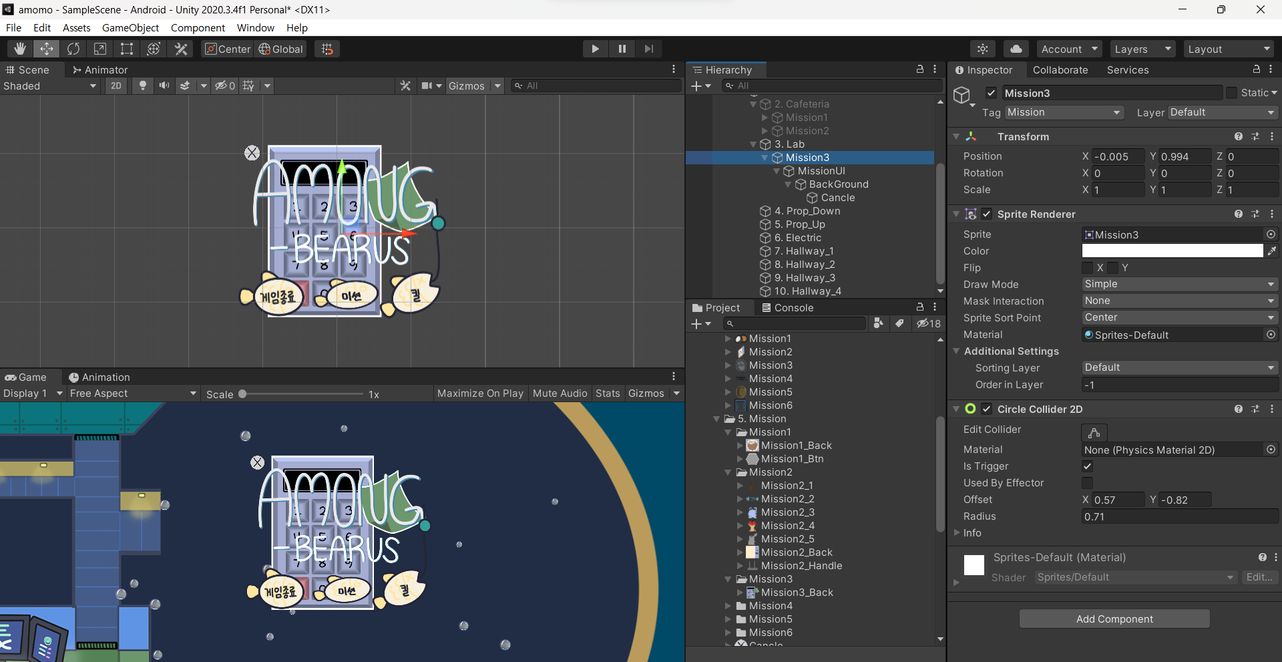The image size is (1282, 662).
Task: Click Maximize On Play button
Action: pyautogui.click(x=480, y=393)
